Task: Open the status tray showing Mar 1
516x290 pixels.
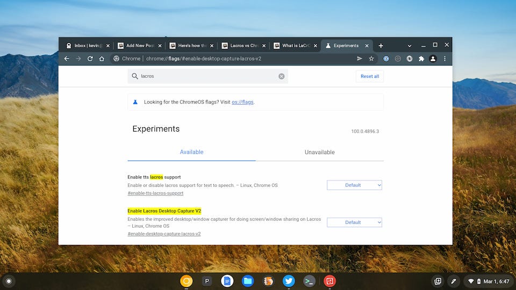Action: pyautogui.click(x=489, y=281)
